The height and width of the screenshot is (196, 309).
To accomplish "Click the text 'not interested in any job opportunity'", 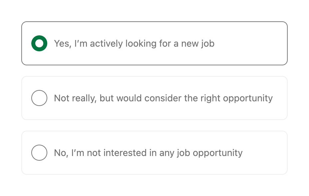I will (x=148, y=153).
